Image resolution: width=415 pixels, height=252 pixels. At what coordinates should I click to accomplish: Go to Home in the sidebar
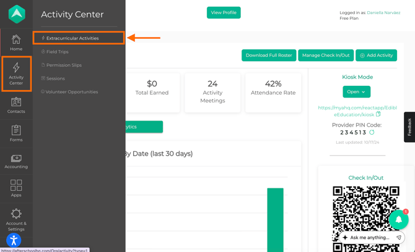16,43
